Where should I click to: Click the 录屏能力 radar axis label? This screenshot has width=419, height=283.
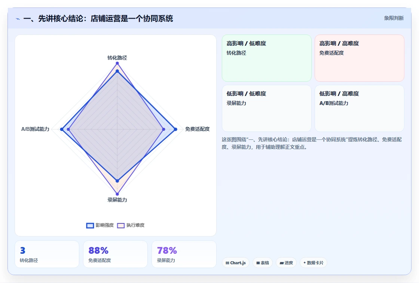coord(117,200)
